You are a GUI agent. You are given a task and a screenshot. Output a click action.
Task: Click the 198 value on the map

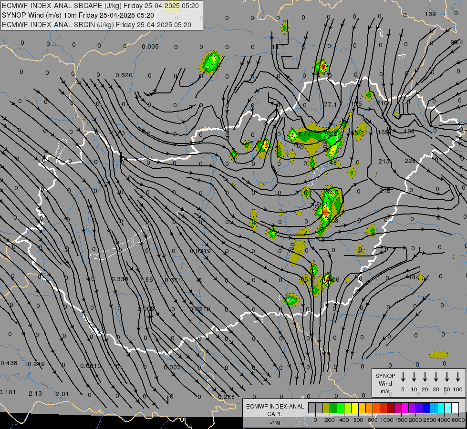tap(409, 131)
